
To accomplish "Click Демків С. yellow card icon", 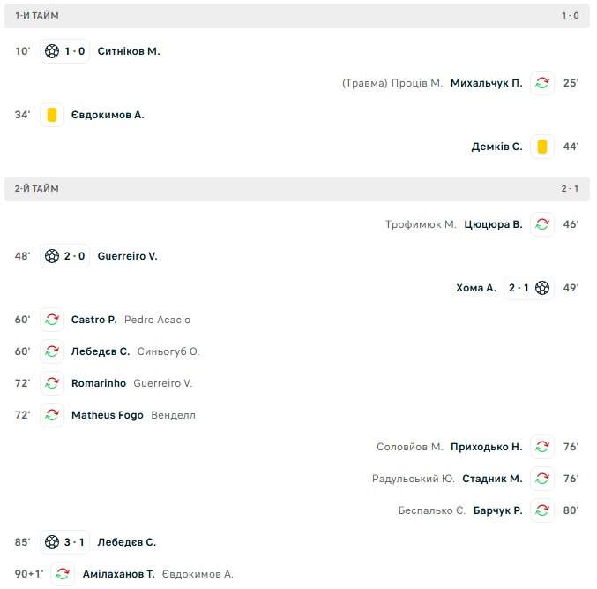I will point(542,147).
